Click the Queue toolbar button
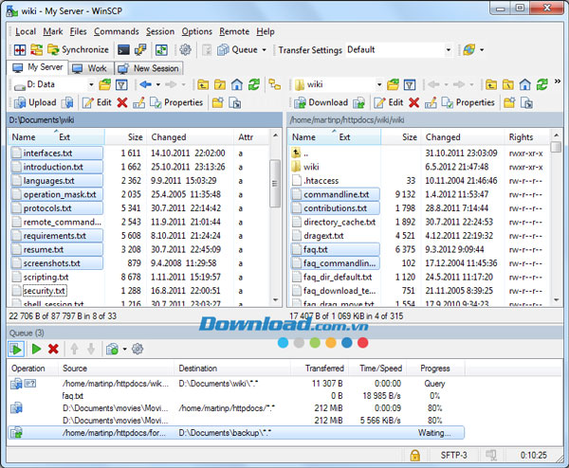The width and height of the screenshot is (569, 468). coord(237,49)
